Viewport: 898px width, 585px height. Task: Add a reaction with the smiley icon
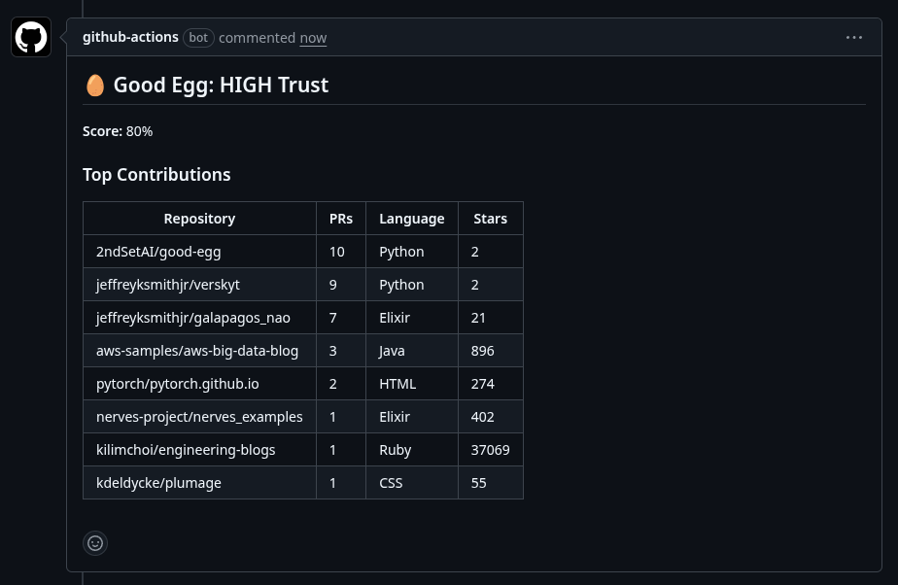pyautogui.click(x=95, y=543)
